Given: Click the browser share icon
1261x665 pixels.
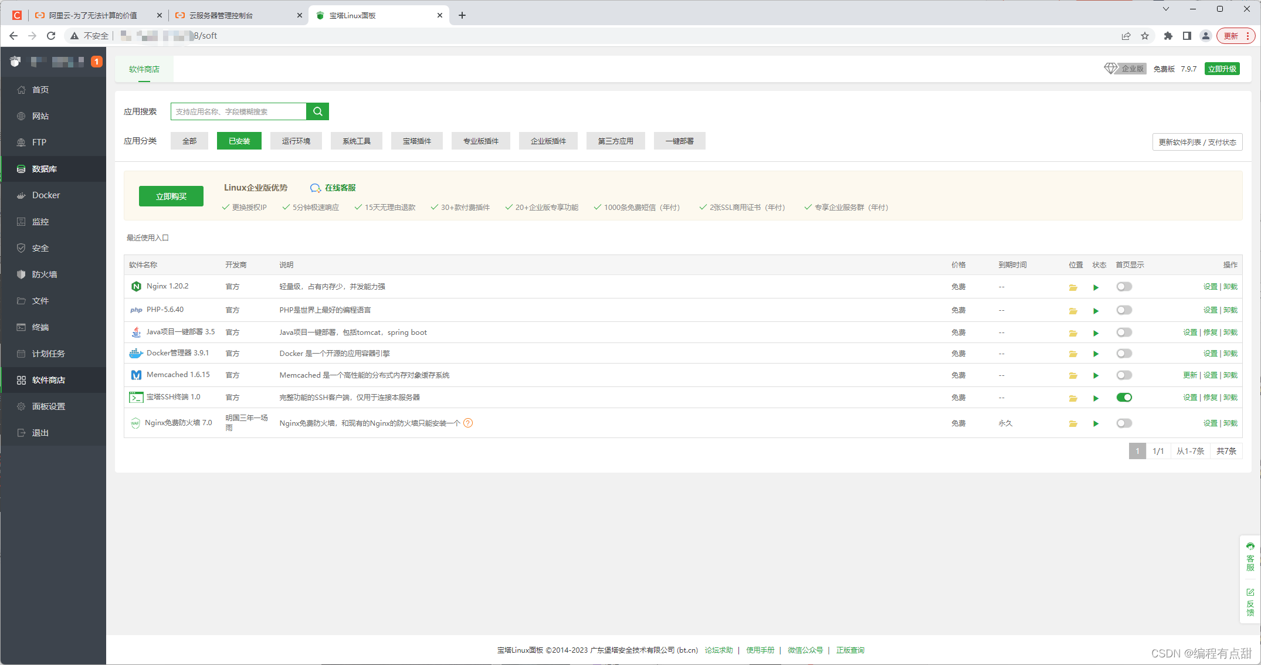Looking at the screenshot, I should tap(1126, 36).
